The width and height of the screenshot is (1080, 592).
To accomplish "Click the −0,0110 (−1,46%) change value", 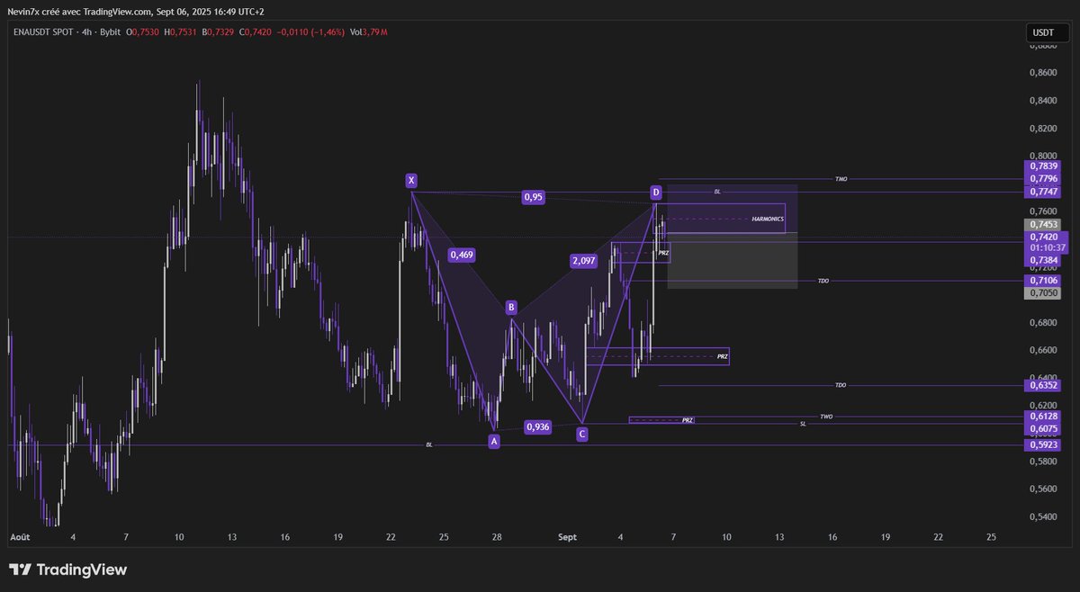I will (x=310, y=32).
